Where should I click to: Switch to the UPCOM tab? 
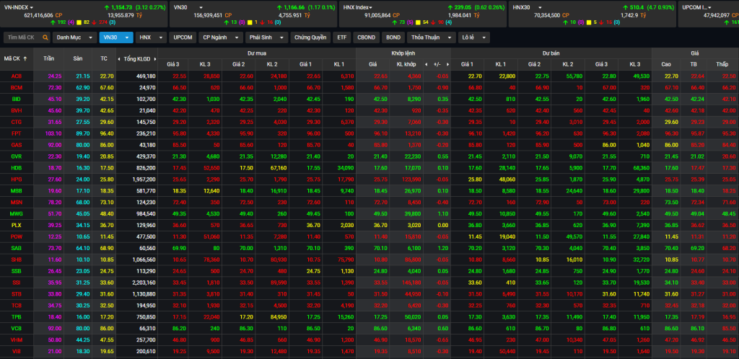[x=183, y=37]
